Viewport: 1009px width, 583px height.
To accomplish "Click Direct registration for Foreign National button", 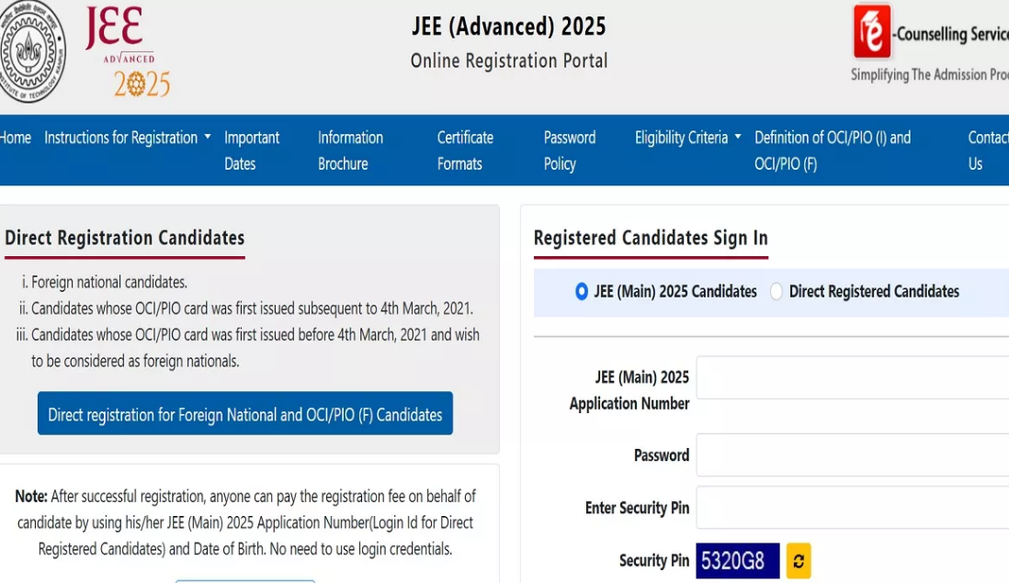I will point(245,414).
